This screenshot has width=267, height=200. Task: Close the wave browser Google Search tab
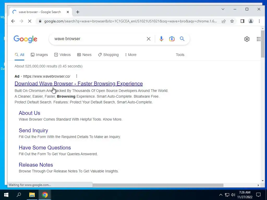coord(68,12)
